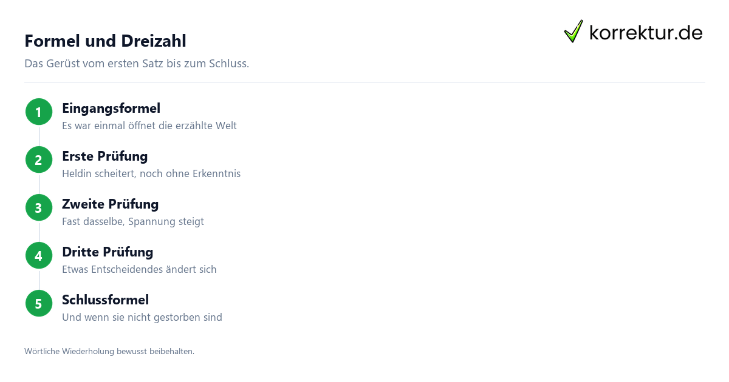Click footnote Wörtliche Wiederholung bewusst beibehalten
The image size is (729, 382).
(x=109, y=351)
